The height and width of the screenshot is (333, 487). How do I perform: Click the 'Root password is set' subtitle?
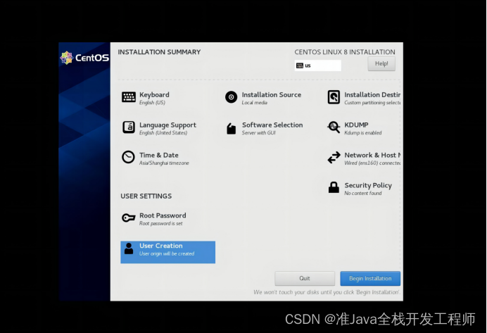[x=161, y=223]
